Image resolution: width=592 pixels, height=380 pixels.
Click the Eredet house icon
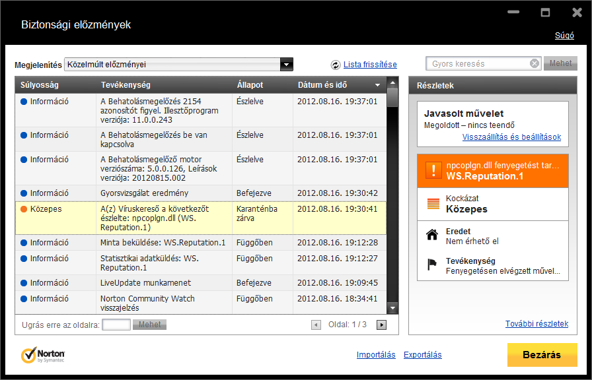pyautogui.click(x=432, y=234)
